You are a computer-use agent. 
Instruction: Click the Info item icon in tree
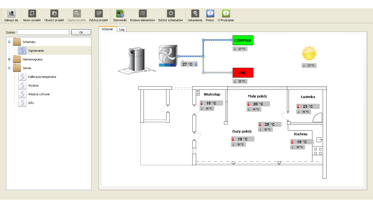(x=22, y=103)
